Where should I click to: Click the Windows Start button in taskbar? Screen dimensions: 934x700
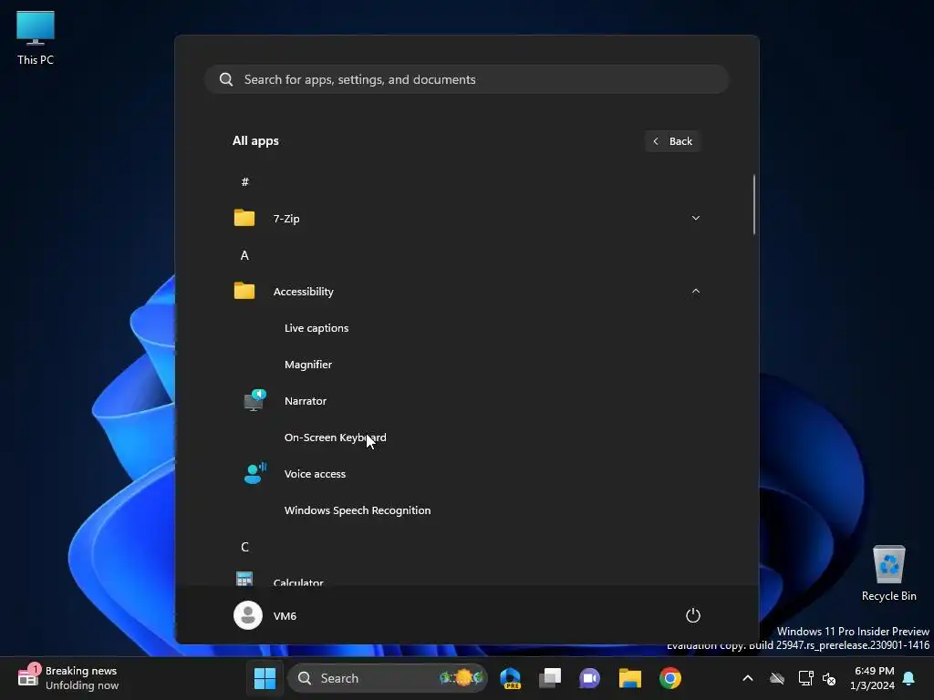click(x=265, y=678)
